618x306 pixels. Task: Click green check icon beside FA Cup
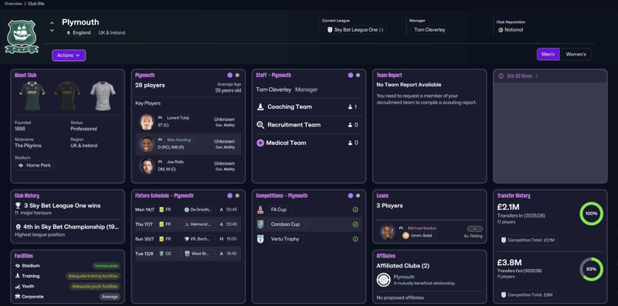click(355, 210)
